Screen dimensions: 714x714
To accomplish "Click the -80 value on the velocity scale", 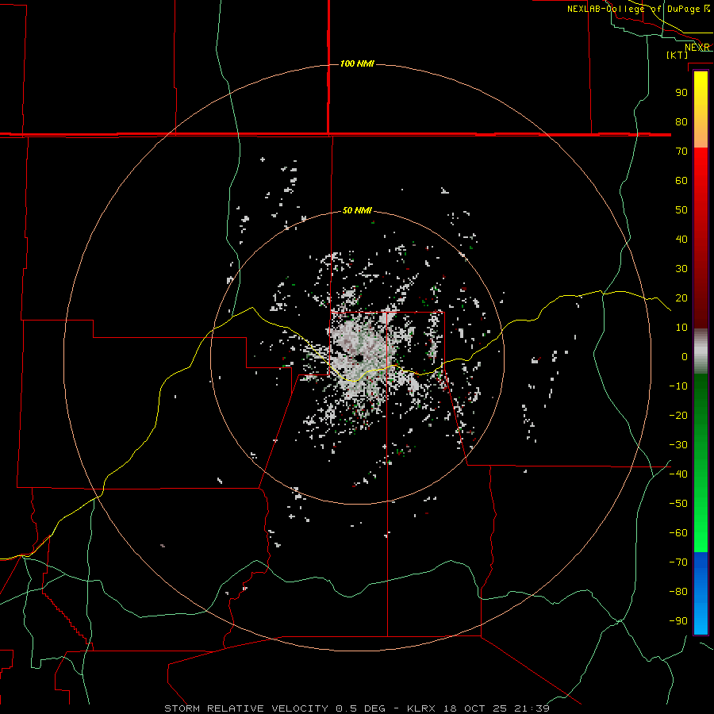I will pyautogui.click(x=678, y=592).
